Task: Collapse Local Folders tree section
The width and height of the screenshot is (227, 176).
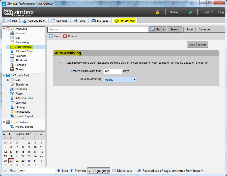Action: tap(4, 122)
